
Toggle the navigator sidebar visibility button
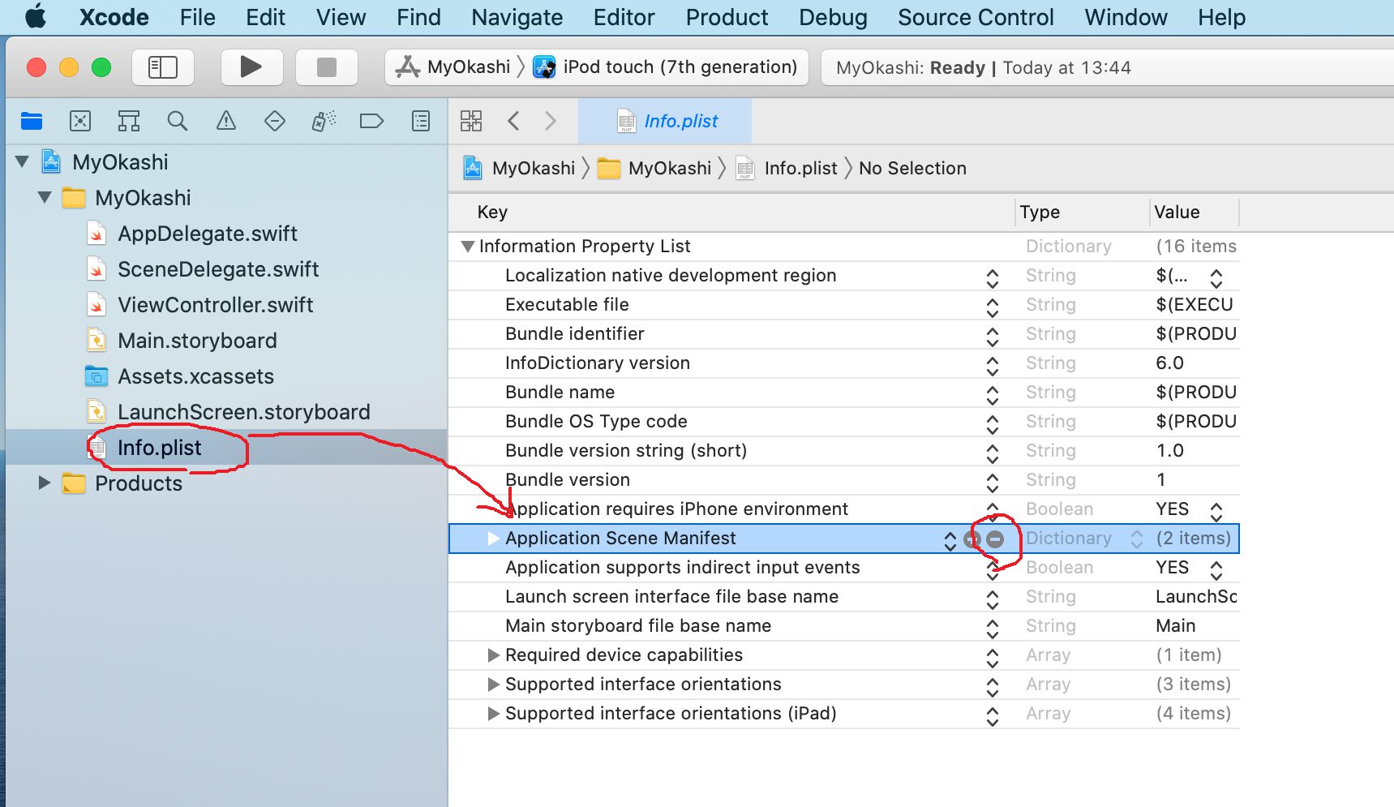pos(163,67)
